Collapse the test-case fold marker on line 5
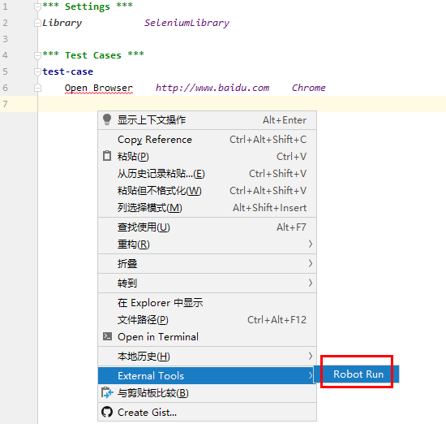The image size is (446, 424). click(x=37, y=71)
